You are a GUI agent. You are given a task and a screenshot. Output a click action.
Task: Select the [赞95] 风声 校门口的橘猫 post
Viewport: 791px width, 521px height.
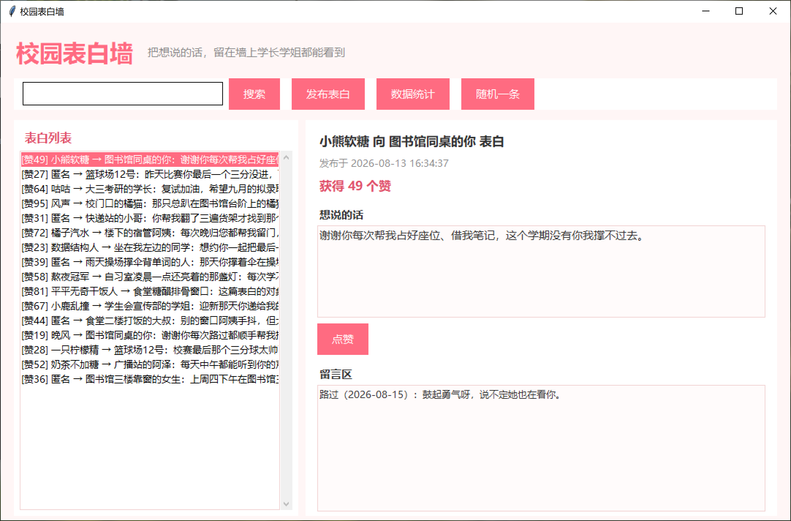click(x=150, y=203)
